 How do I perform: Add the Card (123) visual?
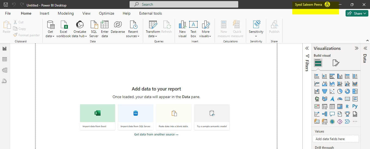347,99
